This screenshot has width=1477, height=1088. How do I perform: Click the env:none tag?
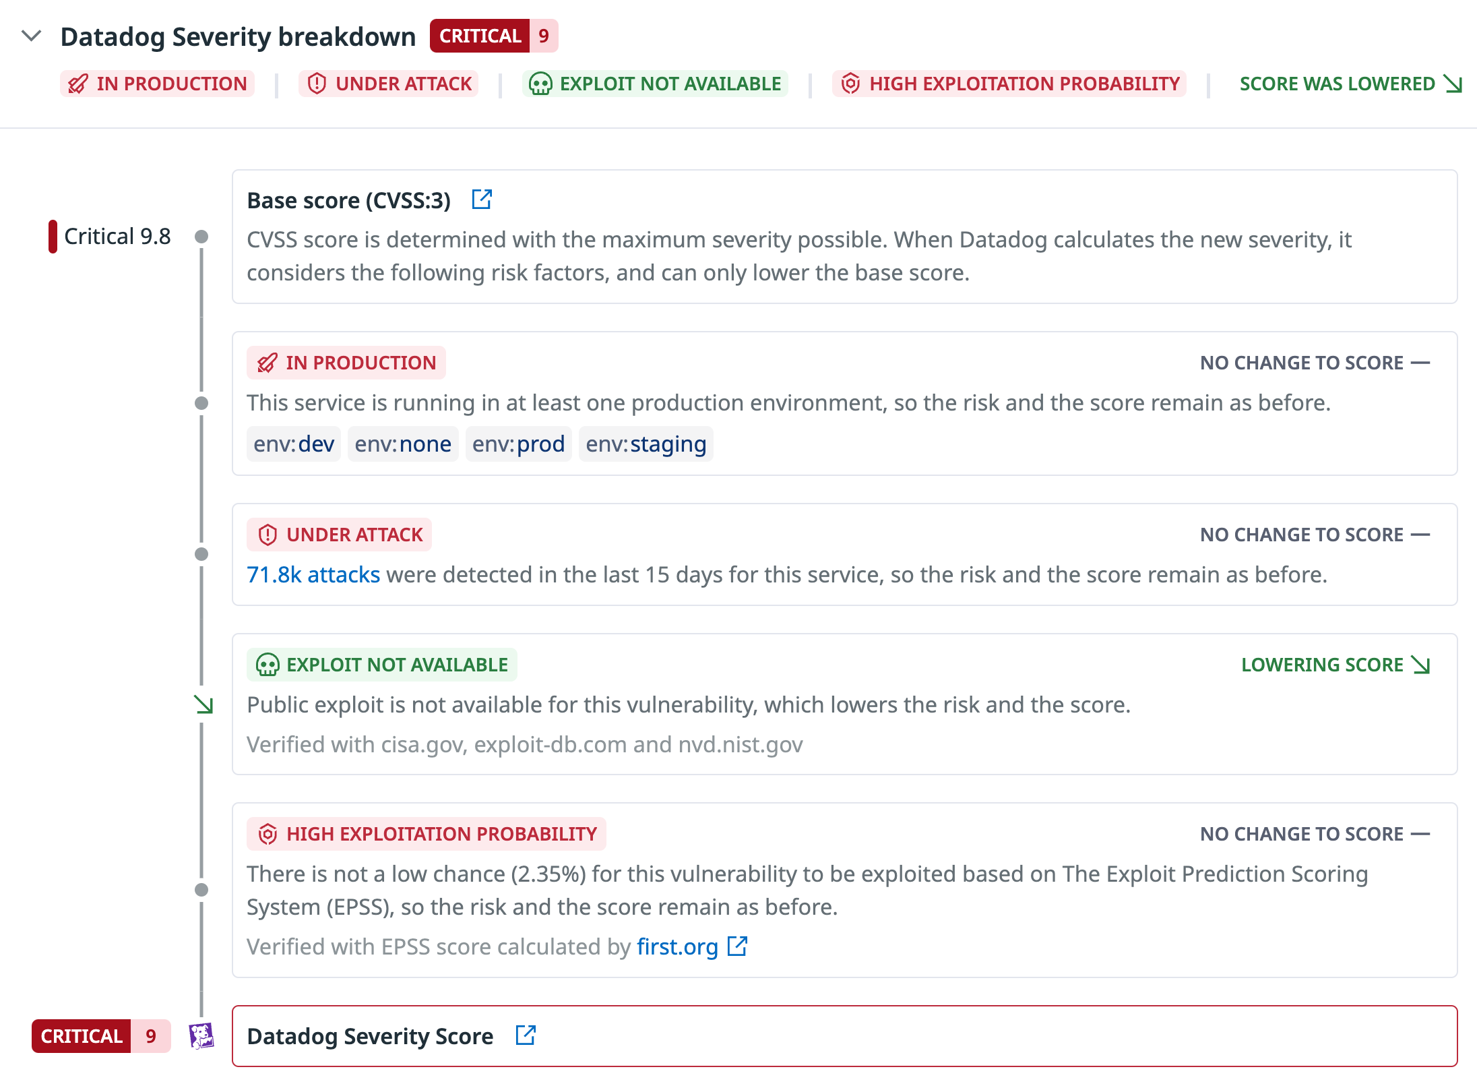403,444
